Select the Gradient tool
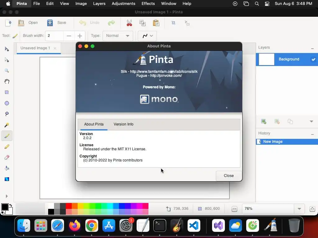 click(x=7, y=179)
